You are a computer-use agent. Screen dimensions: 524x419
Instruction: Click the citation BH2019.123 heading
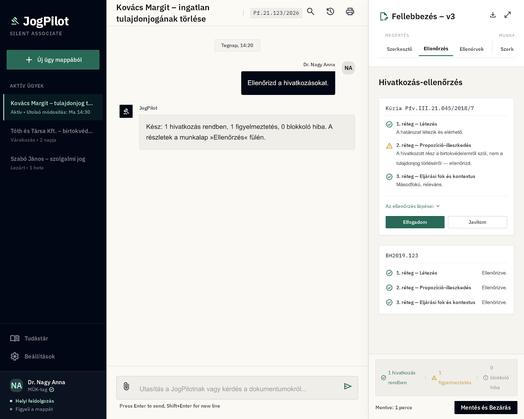point(402,256)
